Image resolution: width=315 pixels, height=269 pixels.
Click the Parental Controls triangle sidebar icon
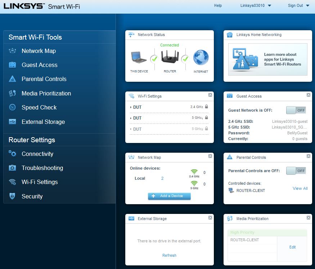(13, 79)
